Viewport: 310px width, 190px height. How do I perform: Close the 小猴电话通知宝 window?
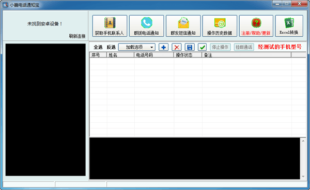point(300,4)
